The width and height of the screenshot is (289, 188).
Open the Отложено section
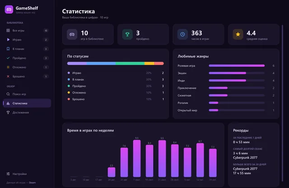pyautogui.click(x=27, y=67)
